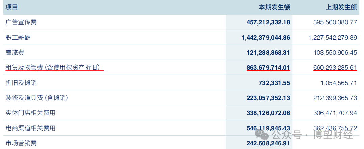Click prior period value 395,560,380.77
The image size is (364, 149).
pyautogui.click(x=335, y=22)
